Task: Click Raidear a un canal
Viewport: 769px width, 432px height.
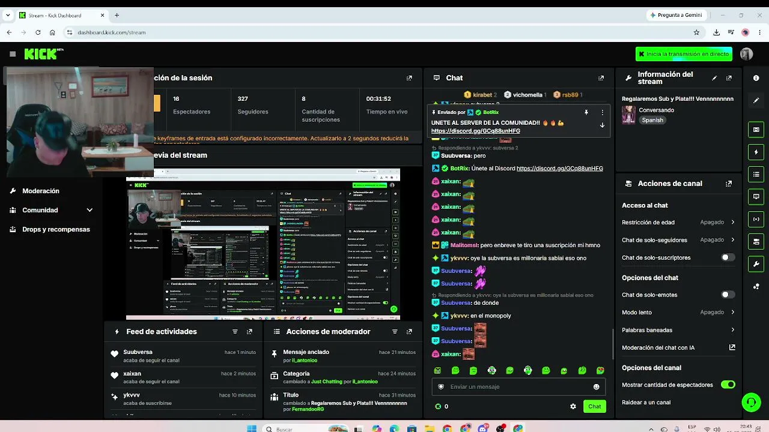Action: point(646,403)
